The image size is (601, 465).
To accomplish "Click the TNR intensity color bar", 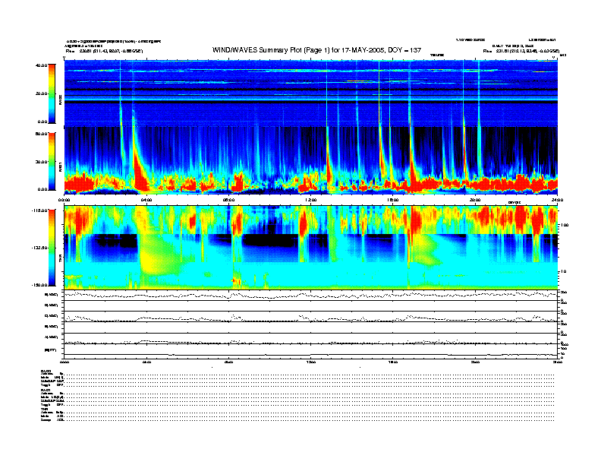I will pyautogui.click(x=52, y=248).
